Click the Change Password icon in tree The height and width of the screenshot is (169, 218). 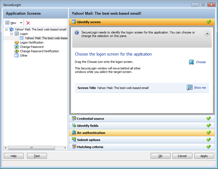click(17, 47)
